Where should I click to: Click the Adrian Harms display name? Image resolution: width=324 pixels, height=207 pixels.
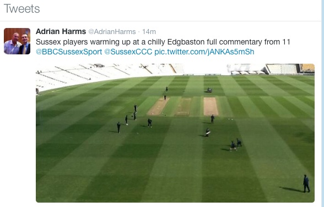61,31
